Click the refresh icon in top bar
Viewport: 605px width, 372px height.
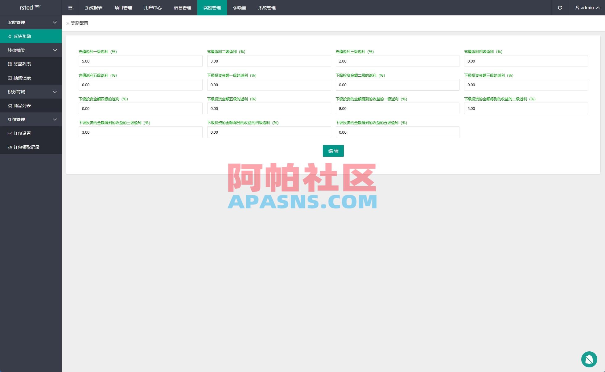(x=560, y=8)
